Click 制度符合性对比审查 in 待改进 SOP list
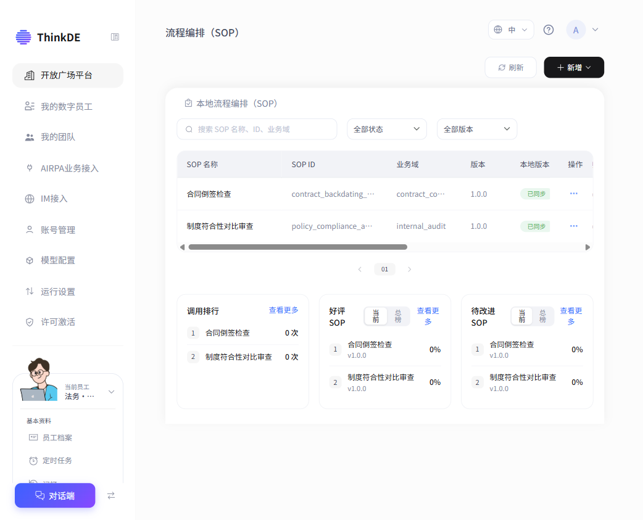 523,378
